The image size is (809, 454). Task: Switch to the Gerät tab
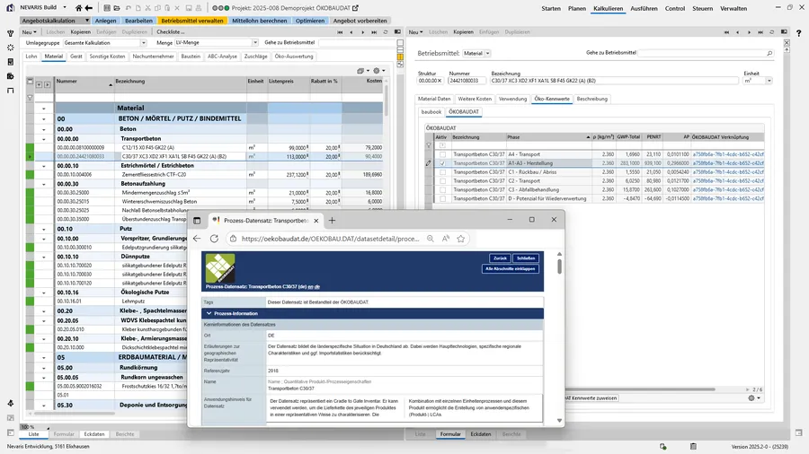click(76, 57)
